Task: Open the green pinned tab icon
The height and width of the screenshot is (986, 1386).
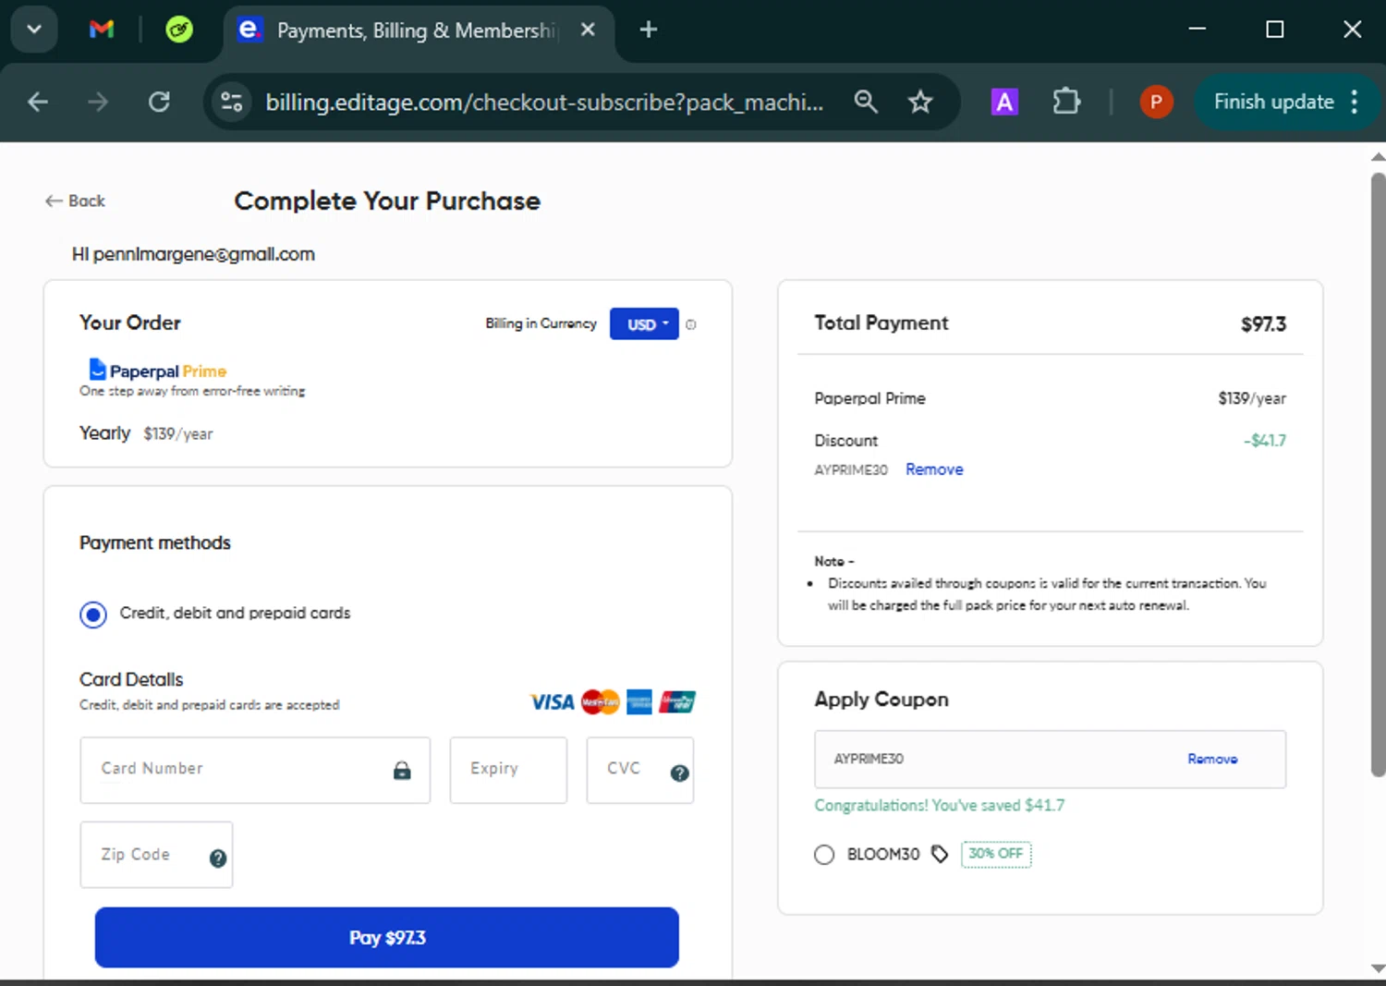Action: (179, 30)
